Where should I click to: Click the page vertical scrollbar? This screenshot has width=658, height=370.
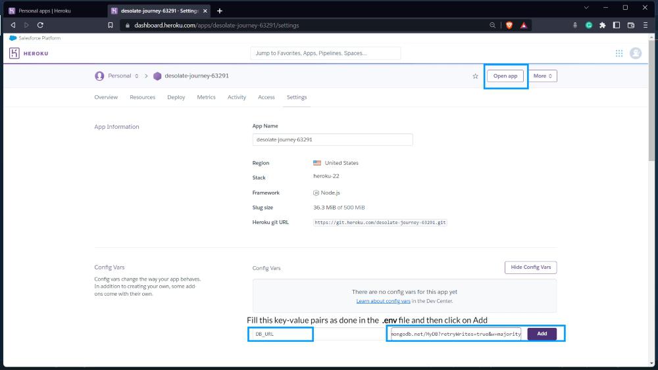651,101
